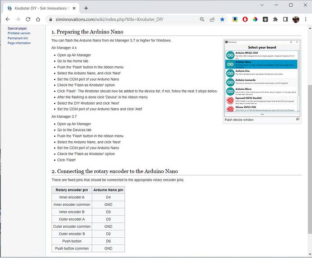Select the Knobster DIY browser tab

42,8
